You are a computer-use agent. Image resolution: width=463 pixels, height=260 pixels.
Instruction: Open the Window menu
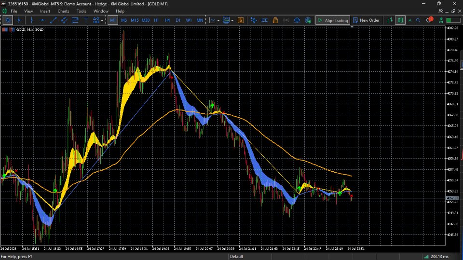[101, 11]
